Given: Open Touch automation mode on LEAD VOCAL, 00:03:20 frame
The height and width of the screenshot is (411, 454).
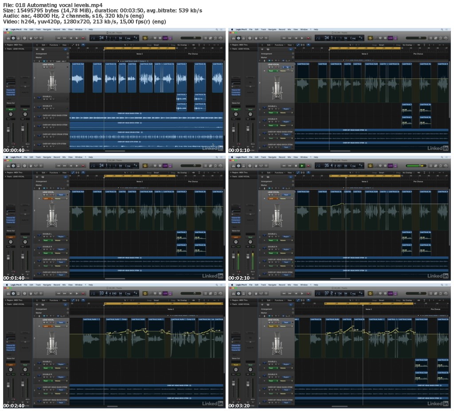Looking at the screenshot, I should [273, 326].
